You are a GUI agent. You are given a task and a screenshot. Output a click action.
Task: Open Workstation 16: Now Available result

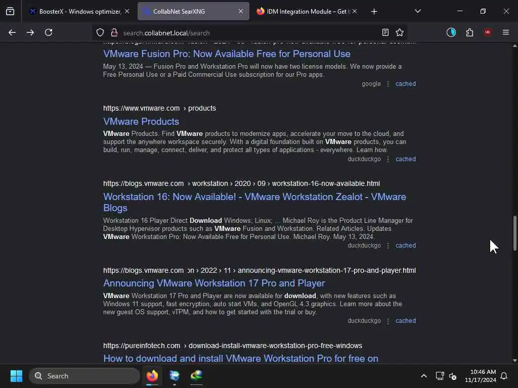254,202
